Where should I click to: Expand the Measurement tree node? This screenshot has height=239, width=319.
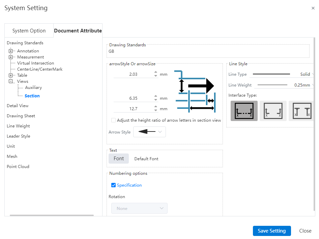click(10, 57)
